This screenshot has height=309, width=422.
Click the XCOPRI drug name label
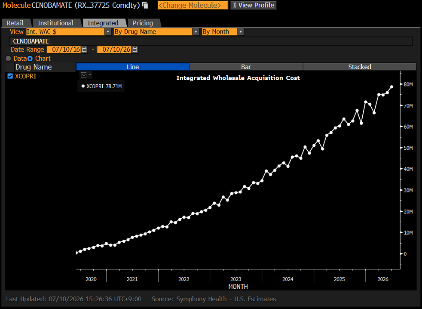click(x=25, y=76)
